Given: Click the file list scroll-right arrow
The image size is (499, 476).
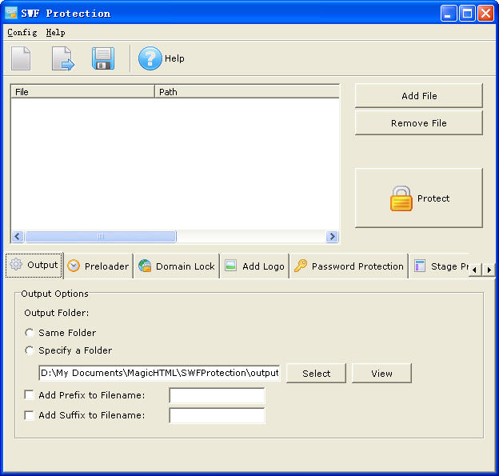Looking at the screenshot, I should click(x=332, y=237).
